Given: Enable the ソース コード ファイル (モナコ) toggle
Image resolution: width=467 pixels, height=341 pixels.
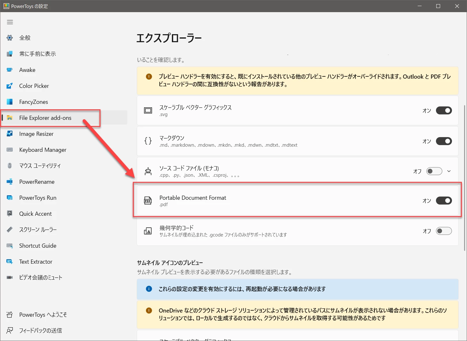Looking at the screenshot, I should [434, 171].
